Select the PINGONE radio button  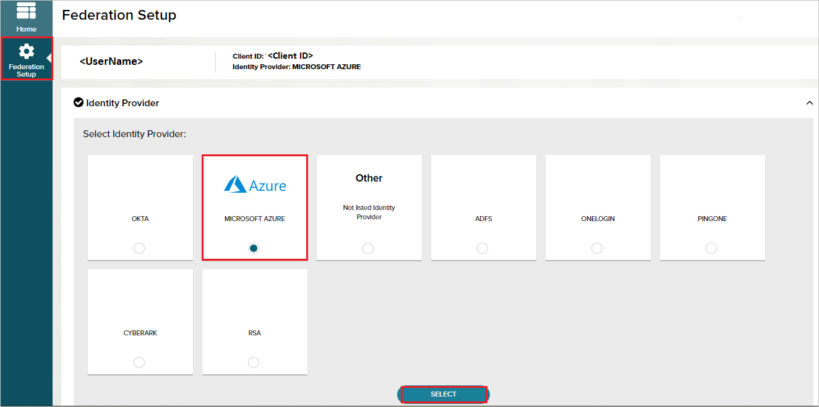tap(711, 248)
